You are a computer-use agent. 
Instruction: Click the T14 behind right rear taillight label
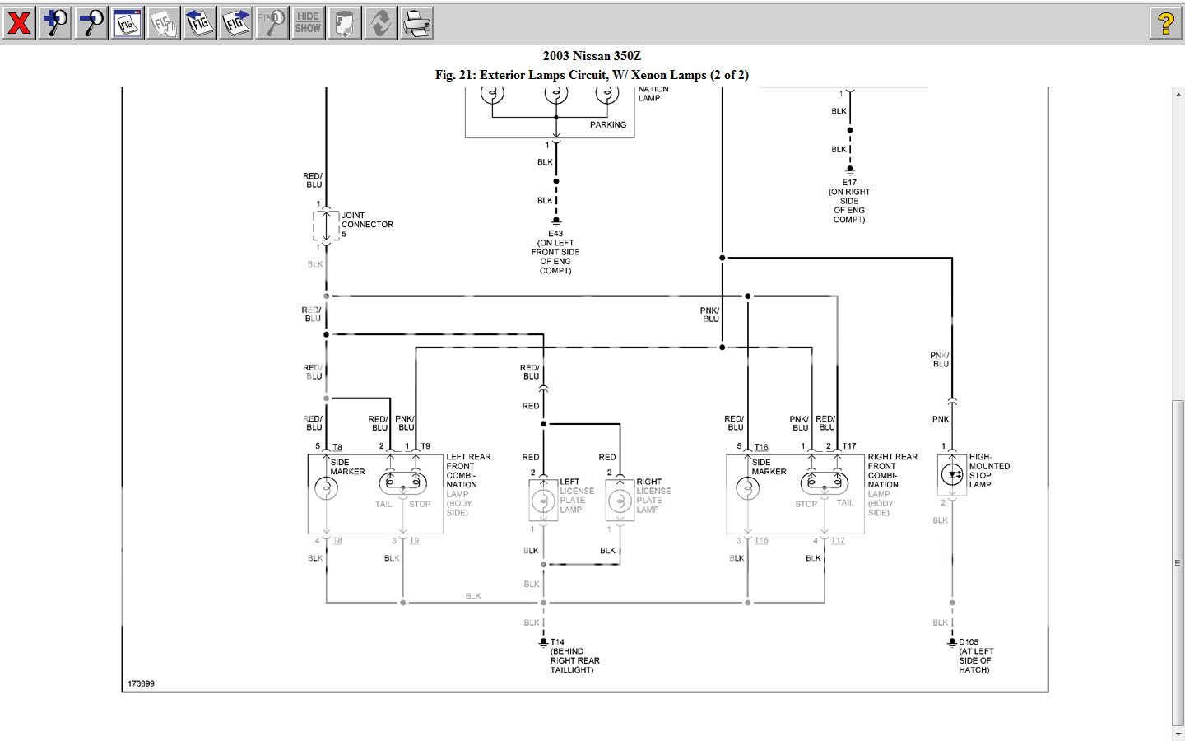tap(574, 655)
